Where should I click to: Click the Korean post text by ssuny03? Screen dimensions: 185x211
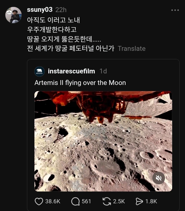point(64,34)
